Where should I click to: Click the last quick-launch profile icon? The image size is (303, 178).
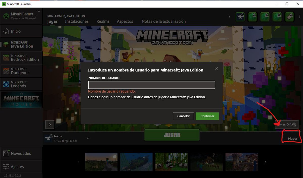289,17
